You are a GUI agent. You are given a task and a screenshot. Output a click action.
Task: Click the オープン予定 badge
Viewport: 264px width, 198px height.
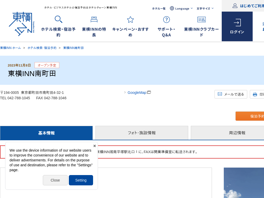pos(47,65)
